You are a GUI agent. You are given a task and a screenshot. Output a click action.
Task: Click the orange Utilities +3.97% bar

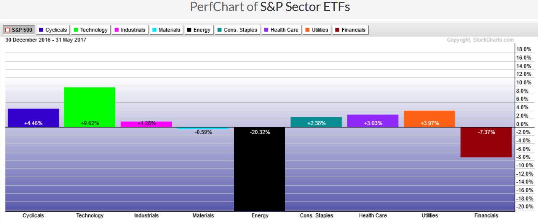click(429, 119)
